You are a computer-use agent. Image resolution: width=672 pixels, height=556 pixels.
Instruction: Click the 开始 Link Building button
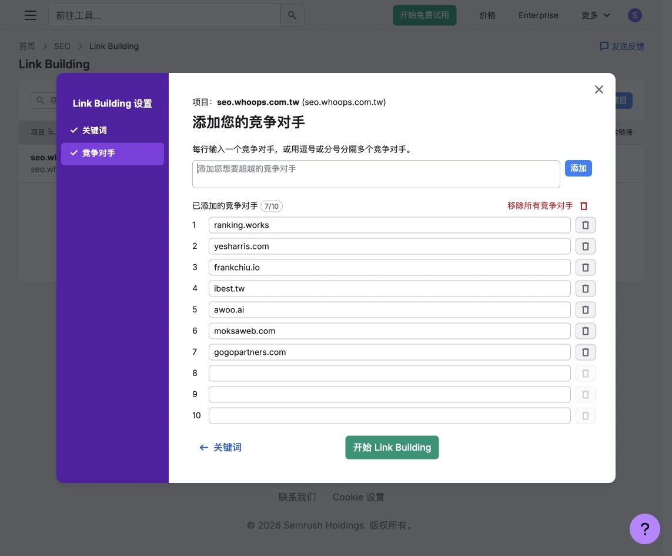[392, 448]
